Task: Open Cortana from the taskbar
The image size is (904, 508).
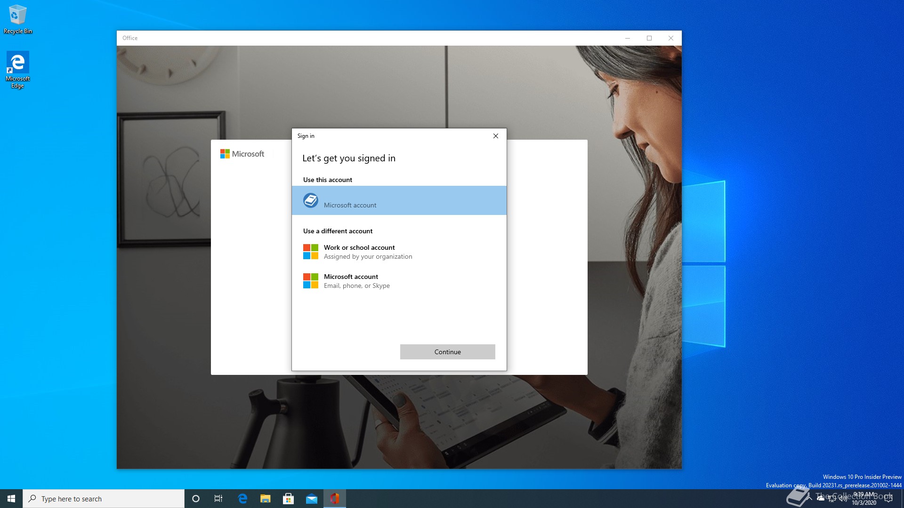Action: tap(196, 499)
